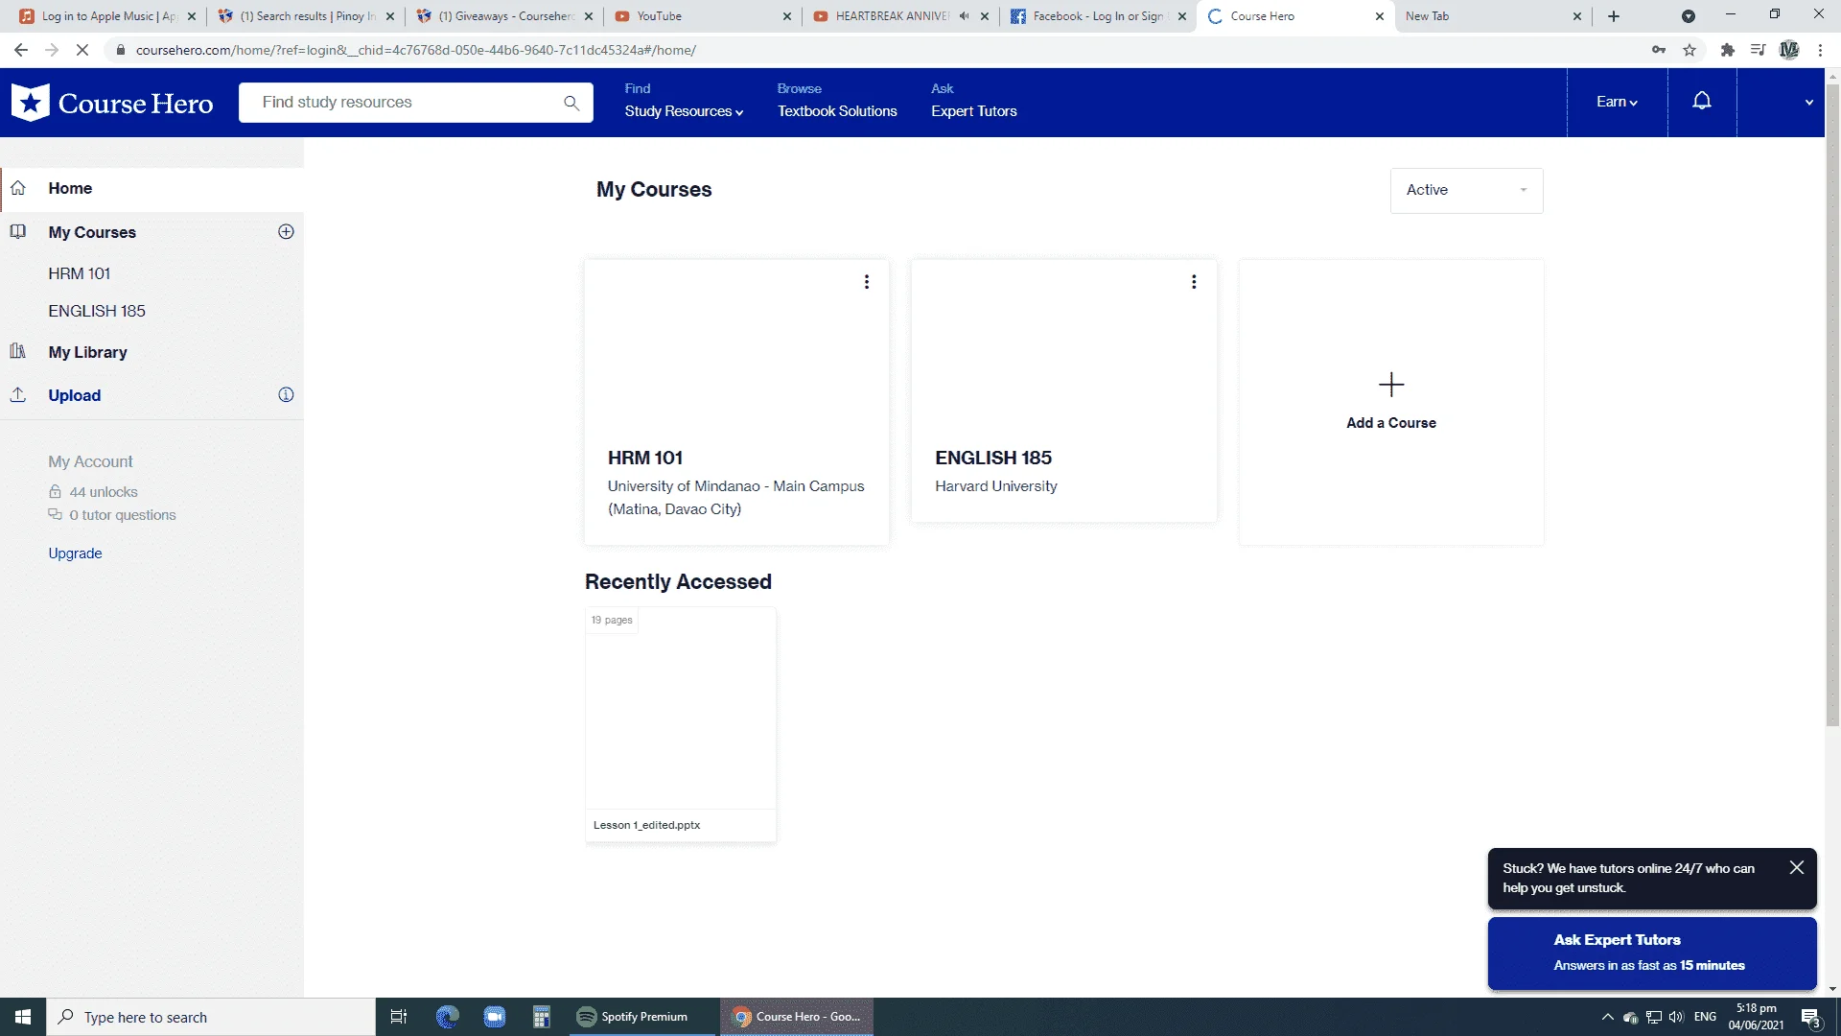This screenshot has width=1841, height=1036.
Task: Click the Upgrade link
Action: point(75,553)
